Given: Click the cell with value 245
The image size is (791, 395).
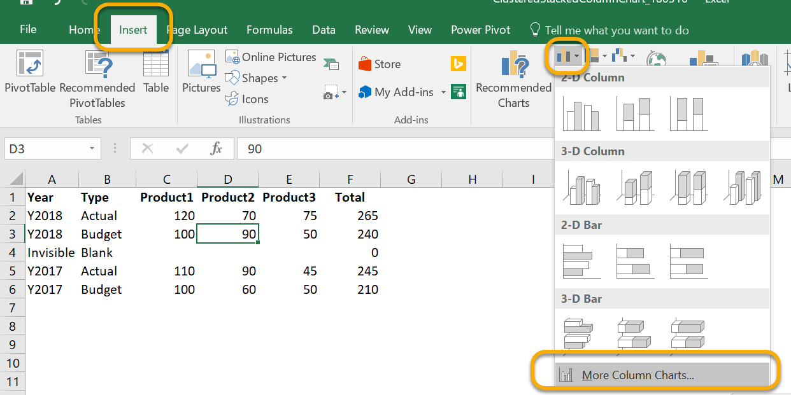Looking at the screenshot, I should (350, 271).
